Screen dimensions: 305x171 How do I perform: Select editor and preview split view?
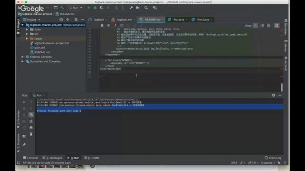262,26
